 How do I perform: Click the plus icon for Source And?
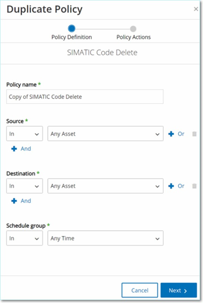(14, 149)
